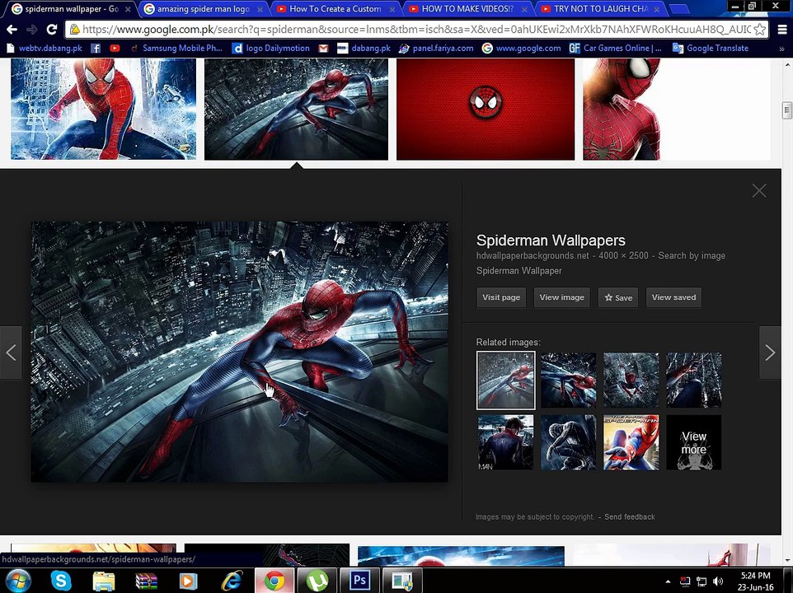Open Photoshop from the taskbar
This screenshot has height=593, width=793.
(359, 581)
